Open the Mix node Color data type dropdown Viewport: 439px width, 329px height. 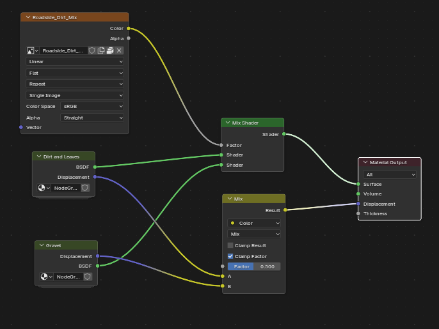[254, 224]
